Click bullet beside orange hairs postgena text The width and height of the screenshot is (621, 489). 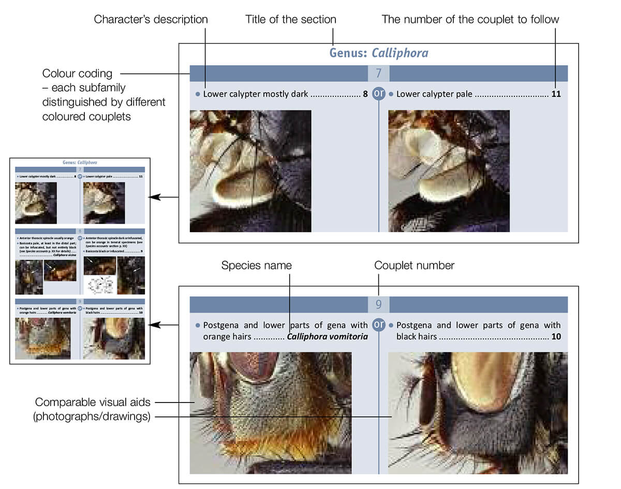[x=198, y=325]
